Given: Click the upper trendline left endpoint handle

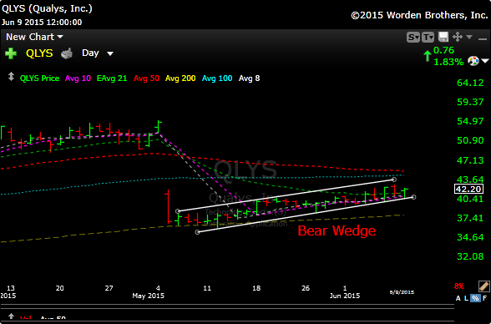Looking at the screenshot, I should pyautogui.click(x=178, y=211).
